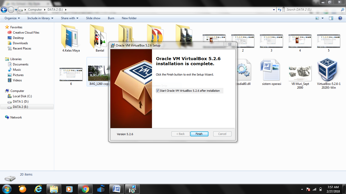Click the Finish button in Setup wizard
Viewport: 346px width, 194px height.
click(x=199, y=134)
